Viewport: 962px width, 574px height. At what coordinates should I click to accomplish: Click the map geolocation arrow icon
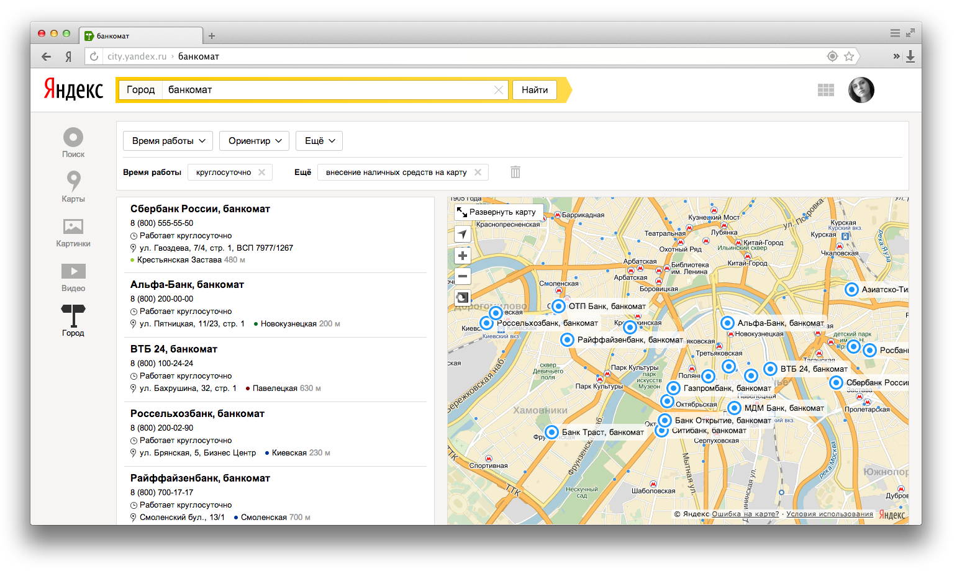[463, 234]
